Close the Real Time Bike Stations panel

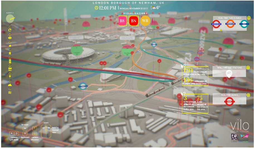coord(248,67)
